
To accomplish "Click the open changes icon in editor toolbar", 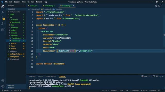I will [x=156, y=6].
